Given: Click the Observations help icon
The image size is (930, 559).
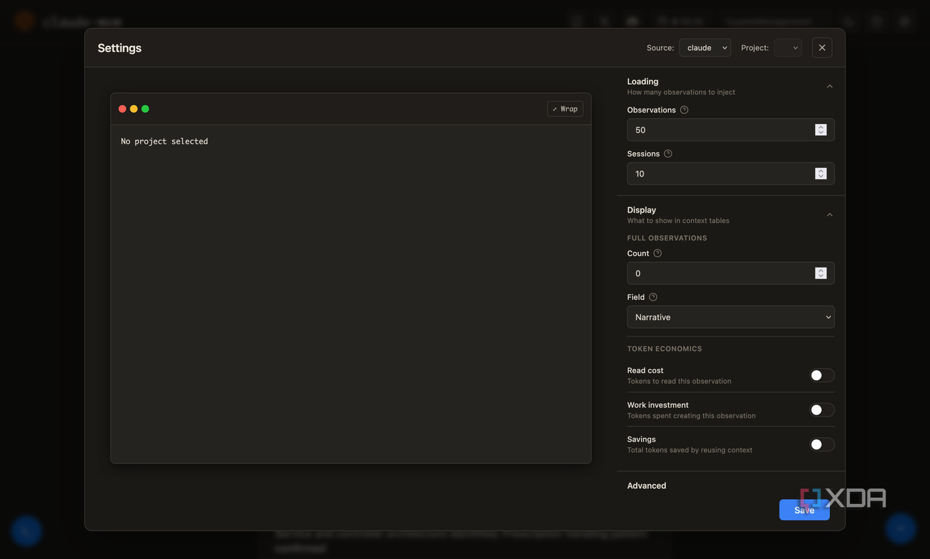Looking at the screenshot, I should [684, 110].
